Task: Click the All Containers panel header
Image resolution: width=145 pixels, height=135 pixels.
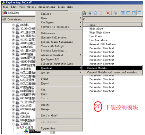Action: [x=18, y=19]
